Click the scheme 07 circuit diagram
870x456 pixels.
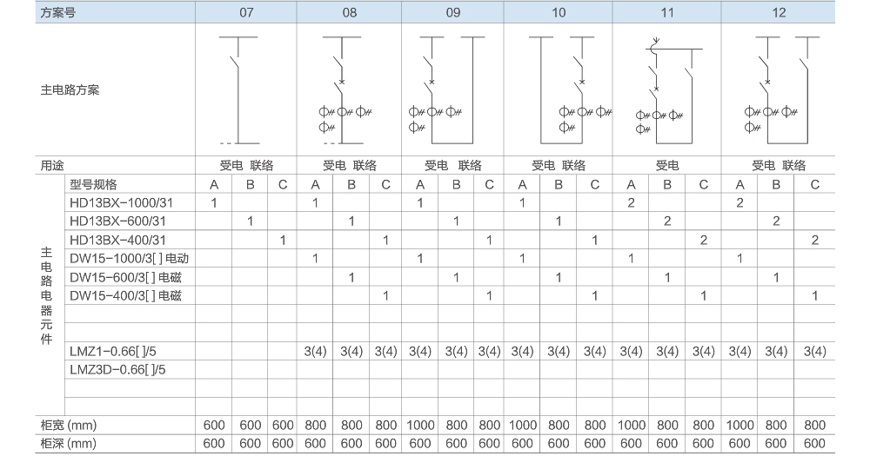click(x=238, y=89)
